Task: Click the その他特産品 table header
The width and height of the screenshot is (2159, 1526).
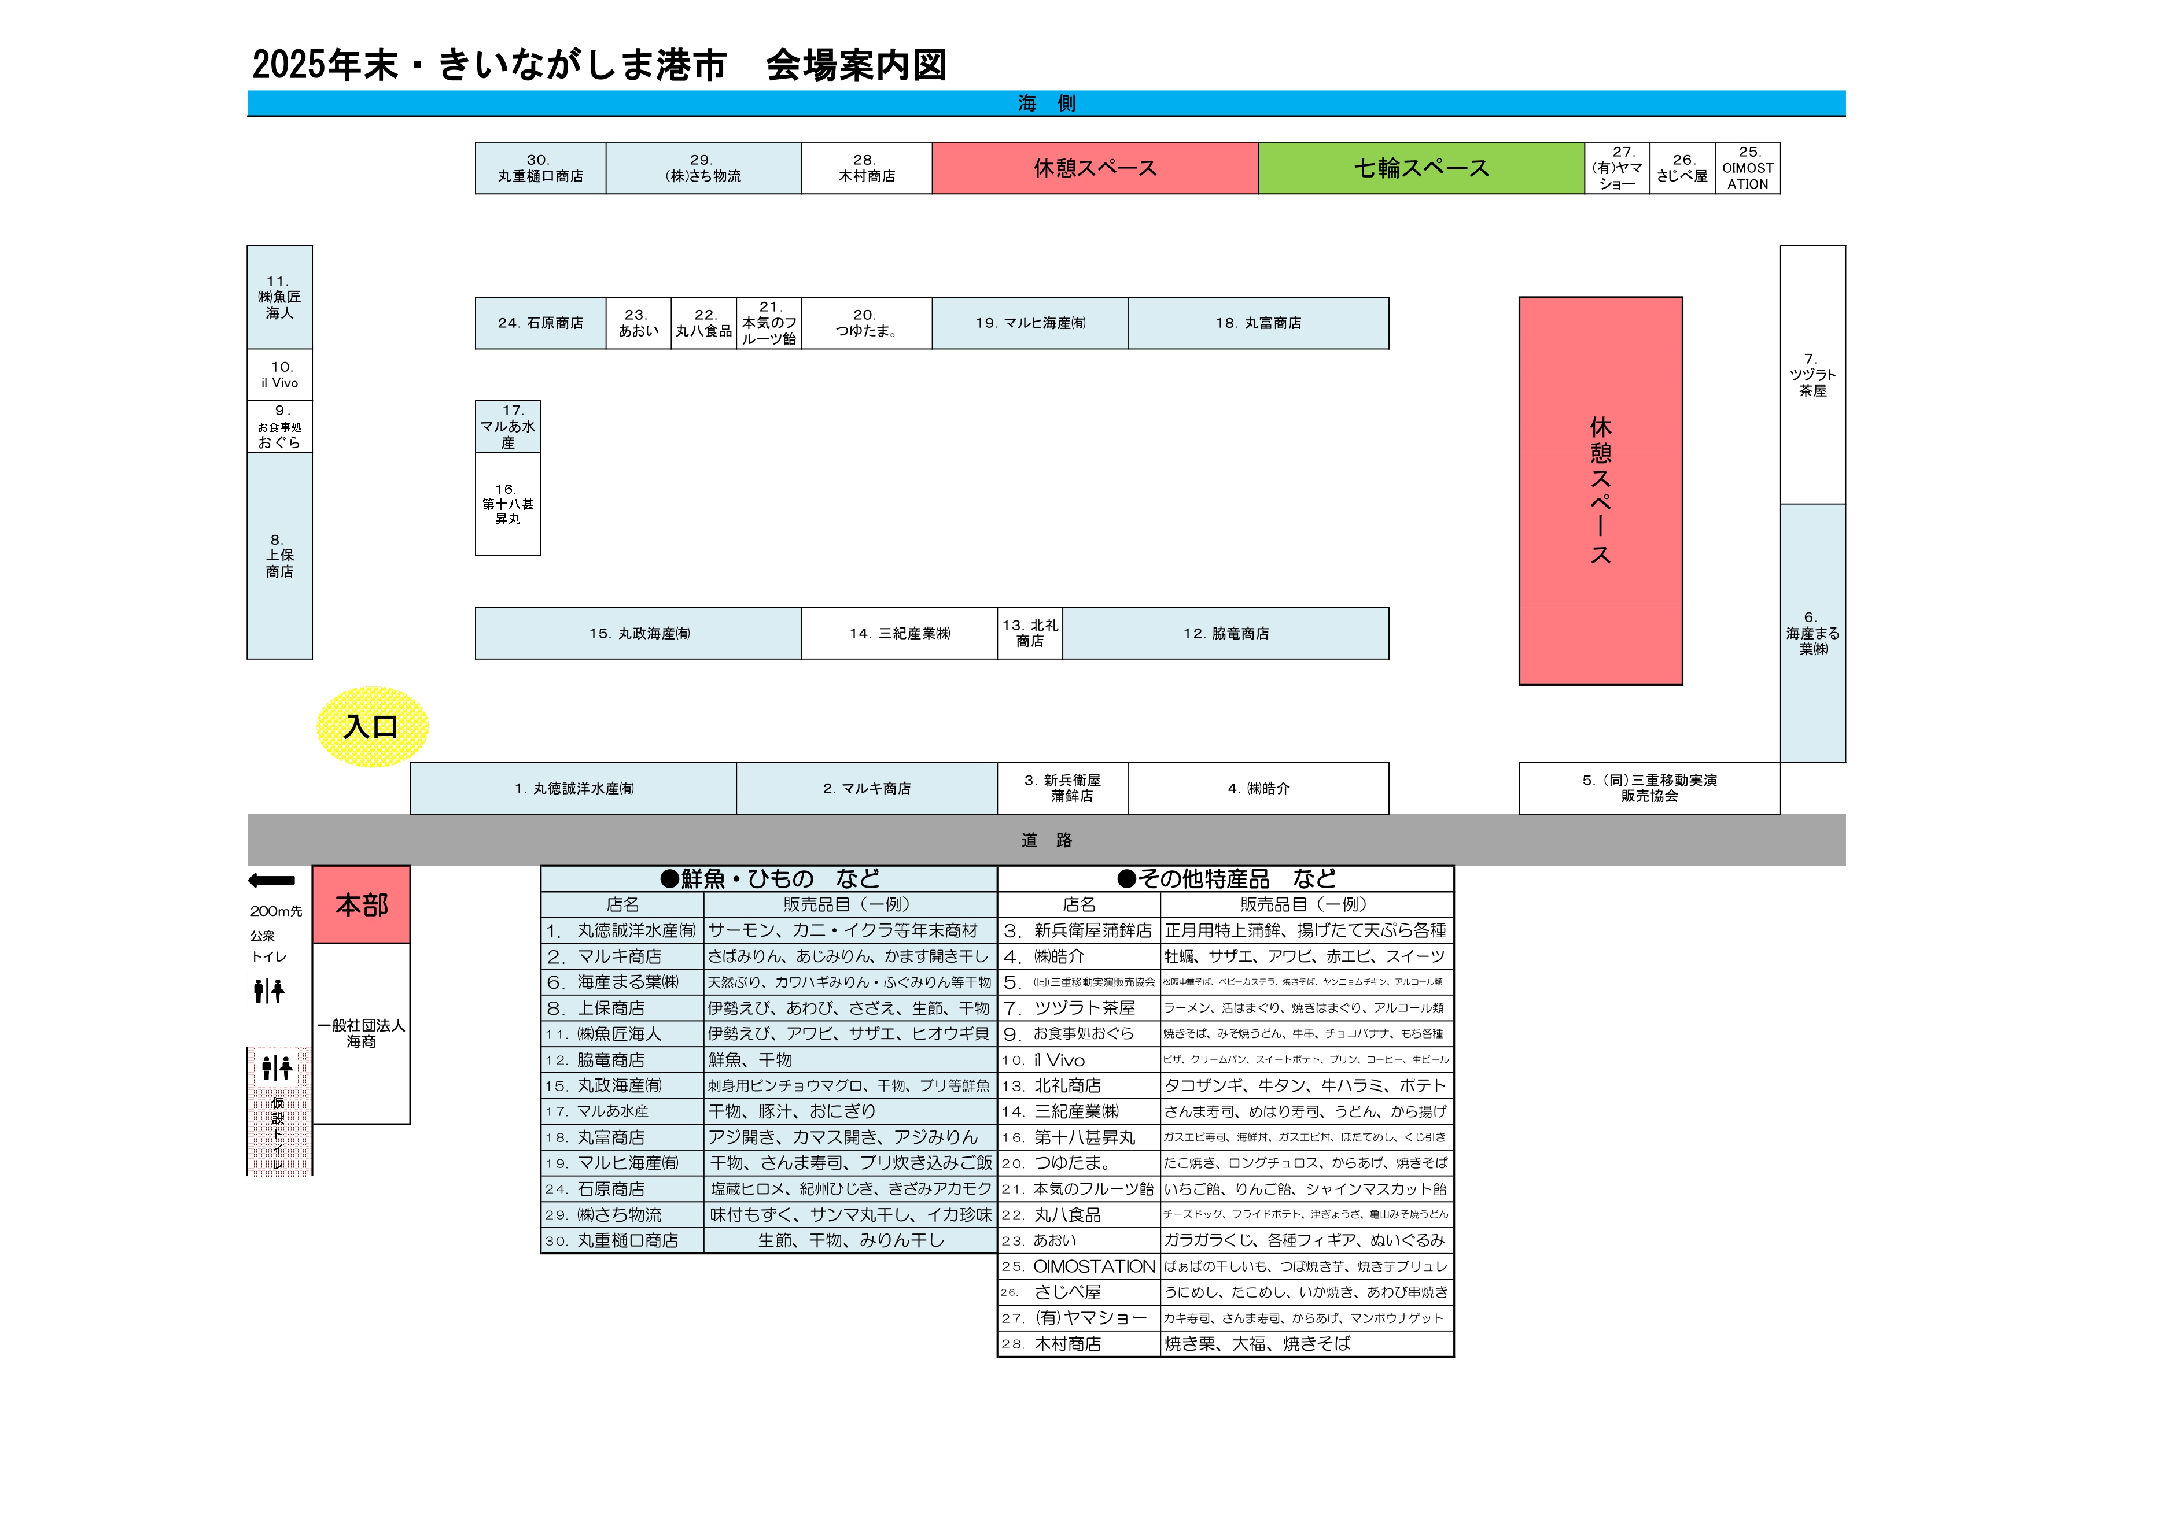Action: pos(1225,878)
